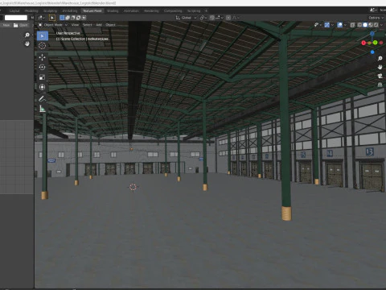Viewport: 386px width, 290px height.
Task: Toggle viewport overlays display
Action: coord(340,25)
